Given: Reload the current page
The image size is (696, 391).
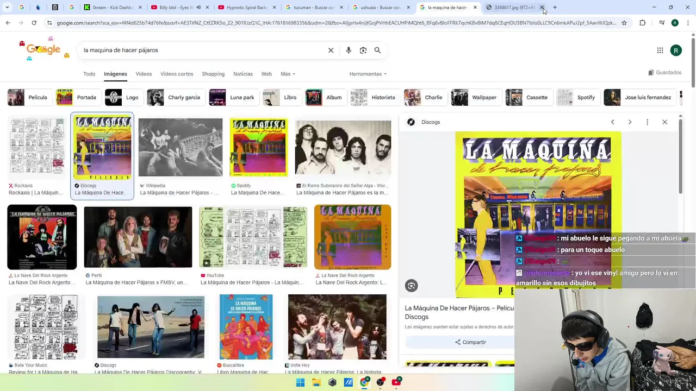Looking at the screenshot, I should (34, 23).
